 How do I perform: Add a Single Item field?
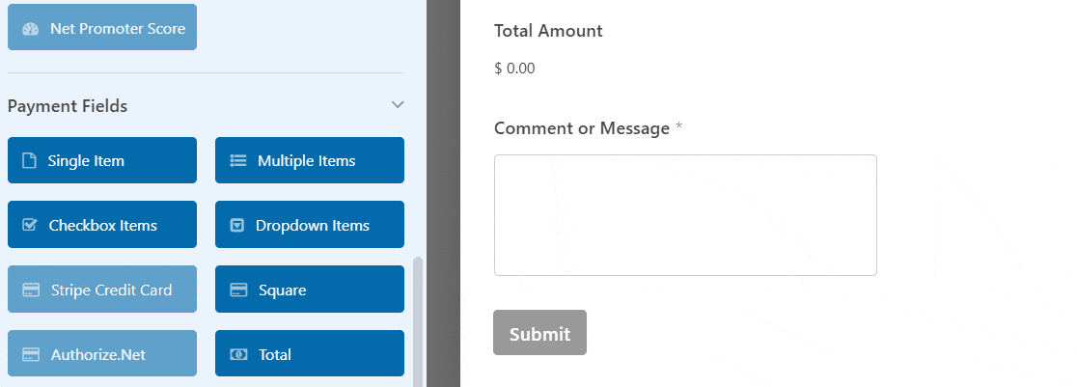[102, 160]
